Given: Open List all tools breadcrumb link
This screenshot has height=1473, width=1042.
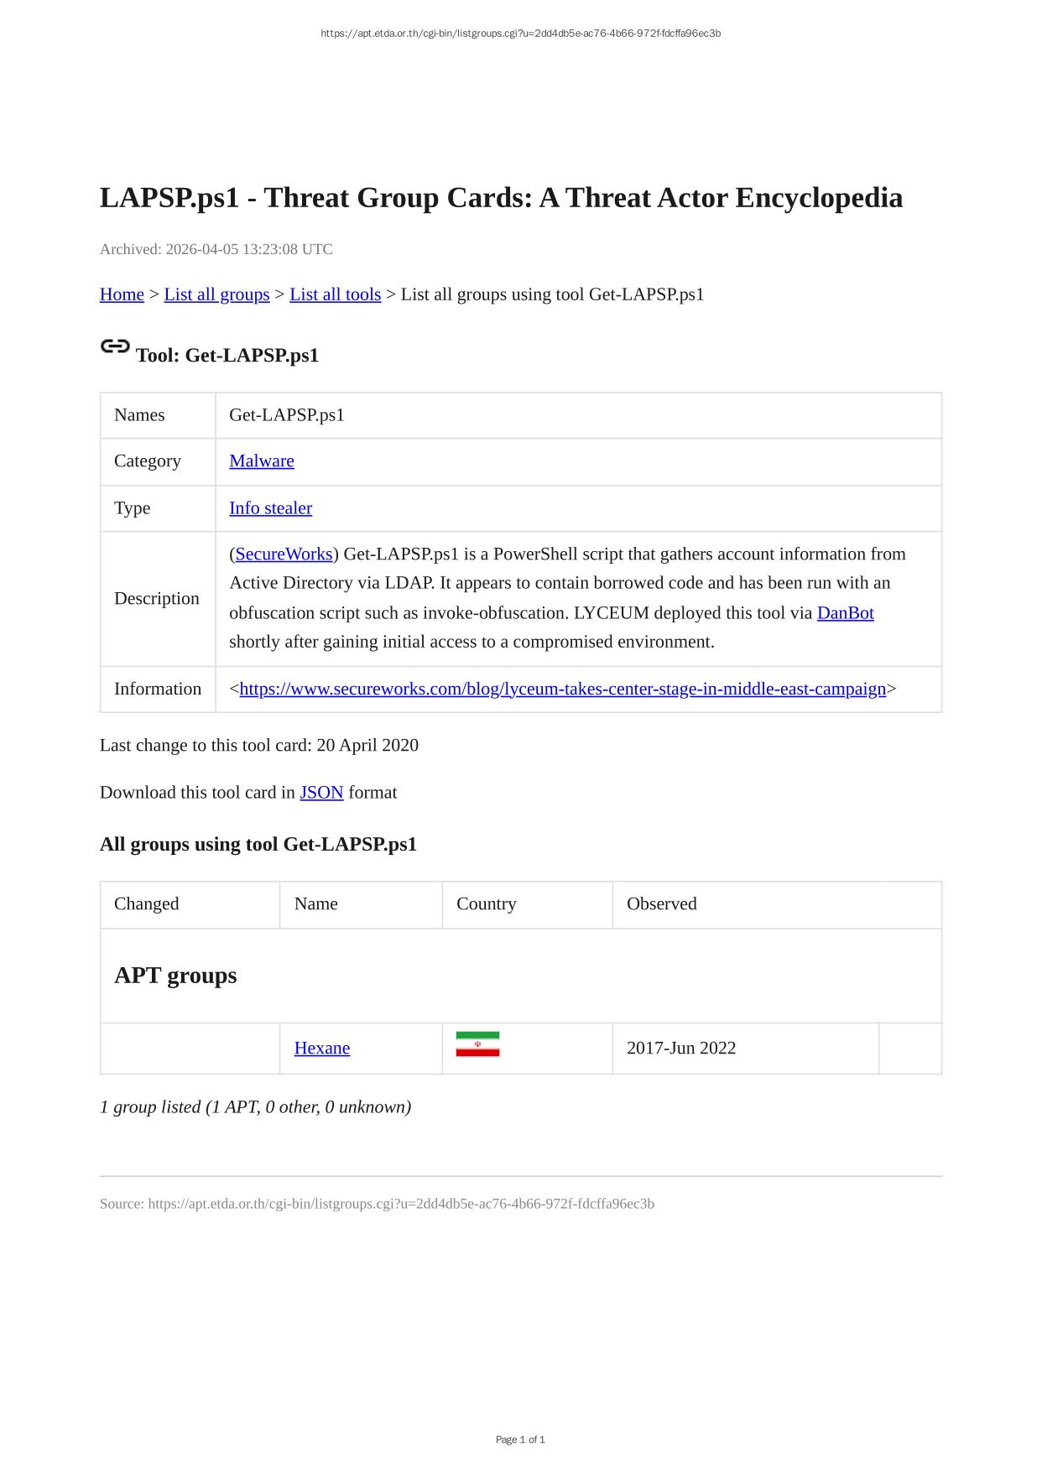Looking at the screenshot, I should click(335, 294).
